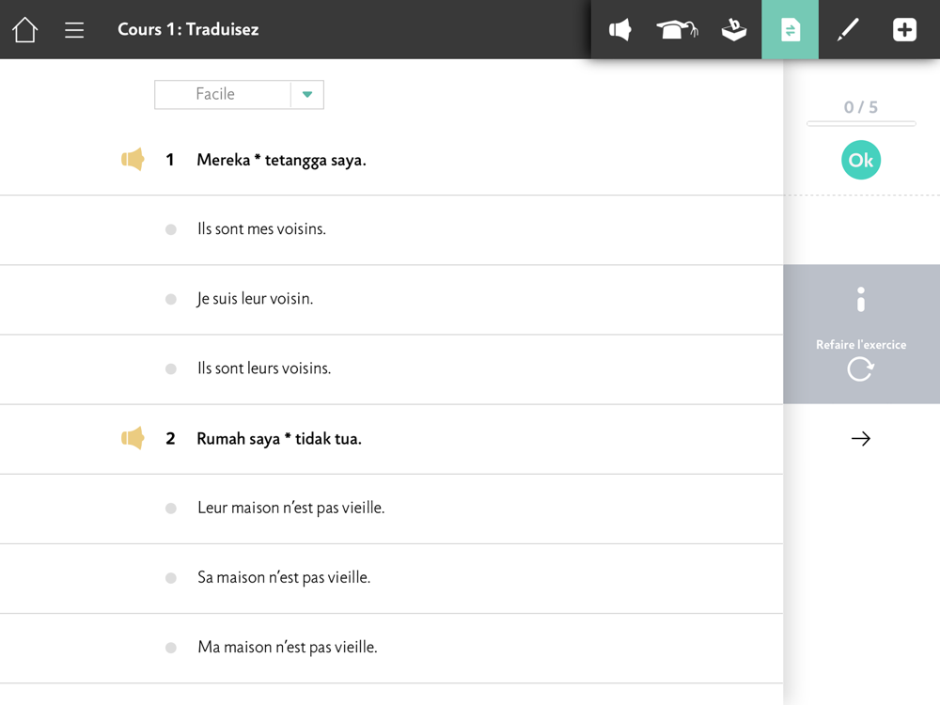Open the pencil writing exercise
The width and height of the screenshot is (940, 705).
pos(848,30)
